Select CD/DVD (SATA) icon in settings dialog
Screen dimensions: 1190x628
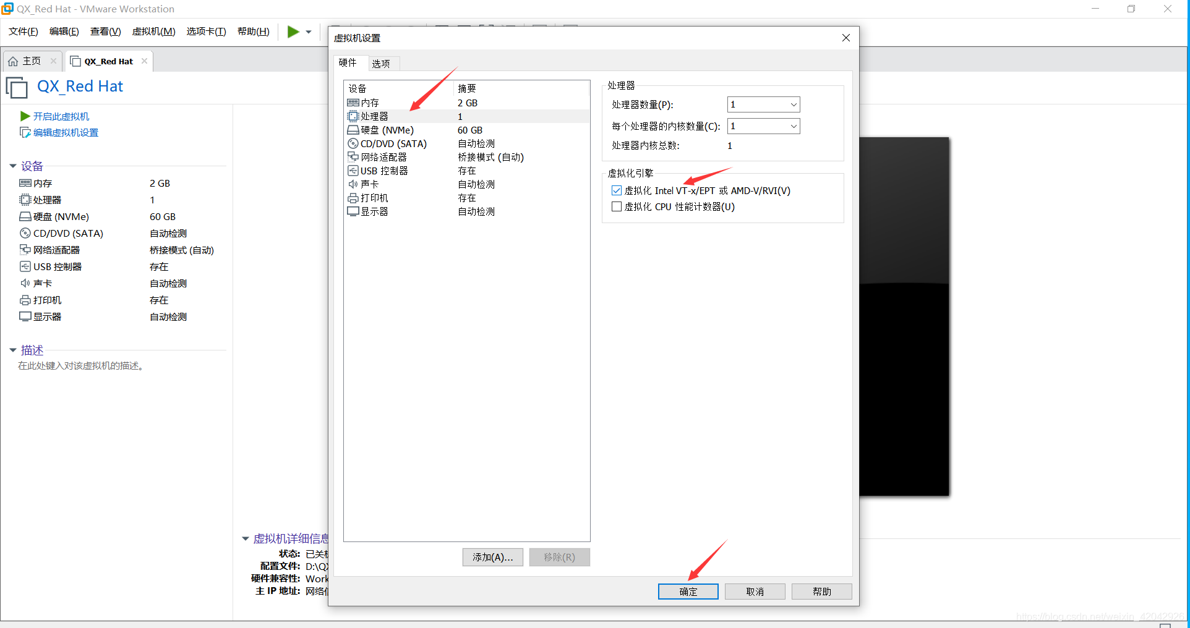point(353,143)
